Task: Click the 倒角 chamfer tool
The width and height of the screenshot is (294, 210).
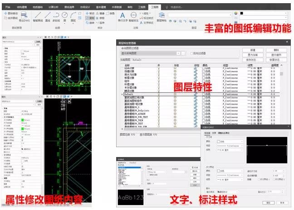Action: (110, 14)
